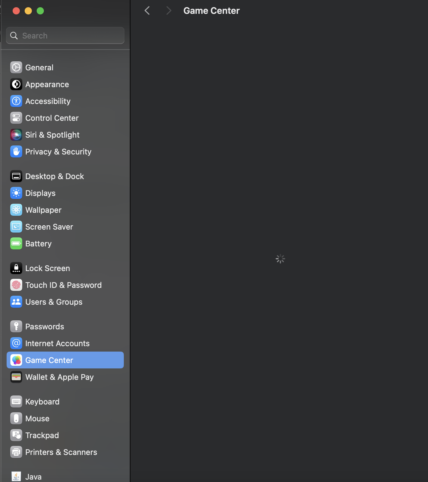Open the Wallpaper label
Screen dimensions: 428x482
(x=43, y=210)
